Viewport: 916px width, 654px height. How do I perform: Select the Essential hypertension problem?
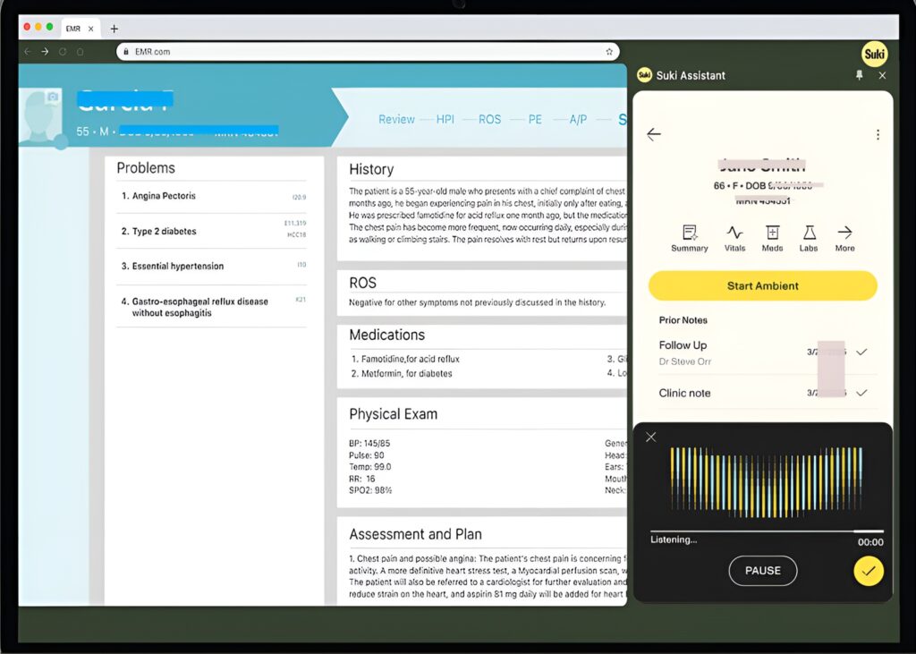[x=211, y=267]
